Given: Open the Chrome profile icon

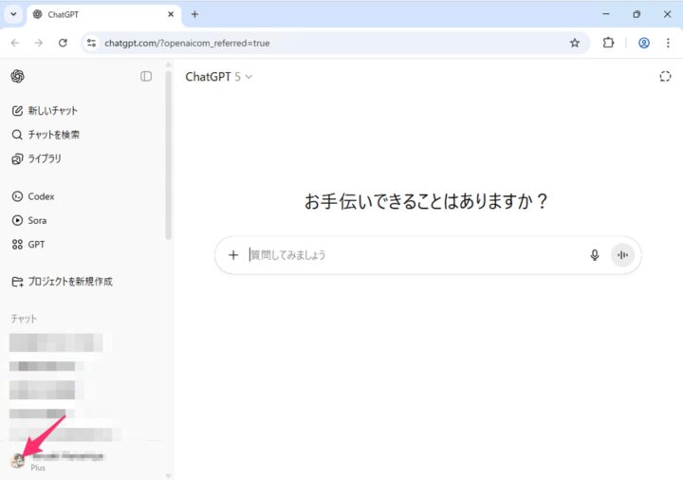Looking at the screenshot, I should coord(644,43).
